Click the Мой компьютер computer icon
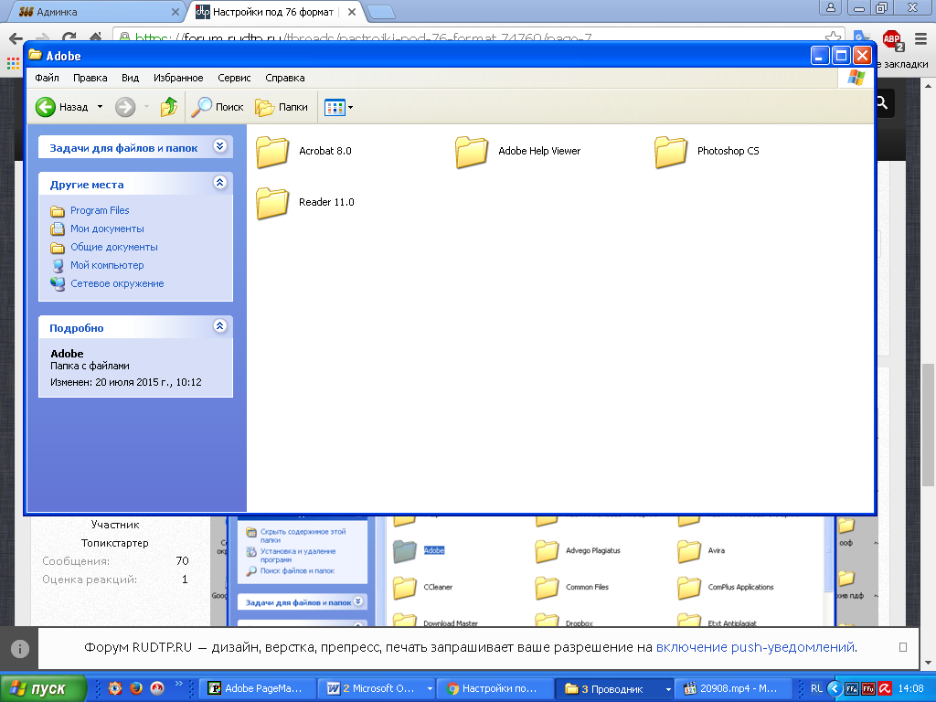 [58, 266]
